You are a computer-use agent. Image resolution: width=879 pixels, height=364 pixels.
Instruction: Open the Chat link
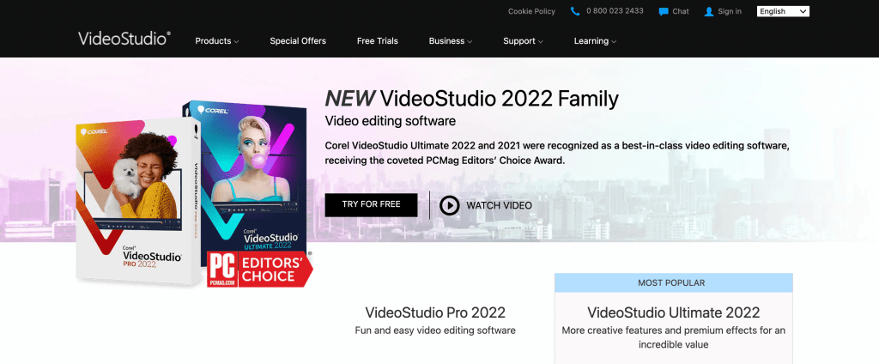pos(681,11)
